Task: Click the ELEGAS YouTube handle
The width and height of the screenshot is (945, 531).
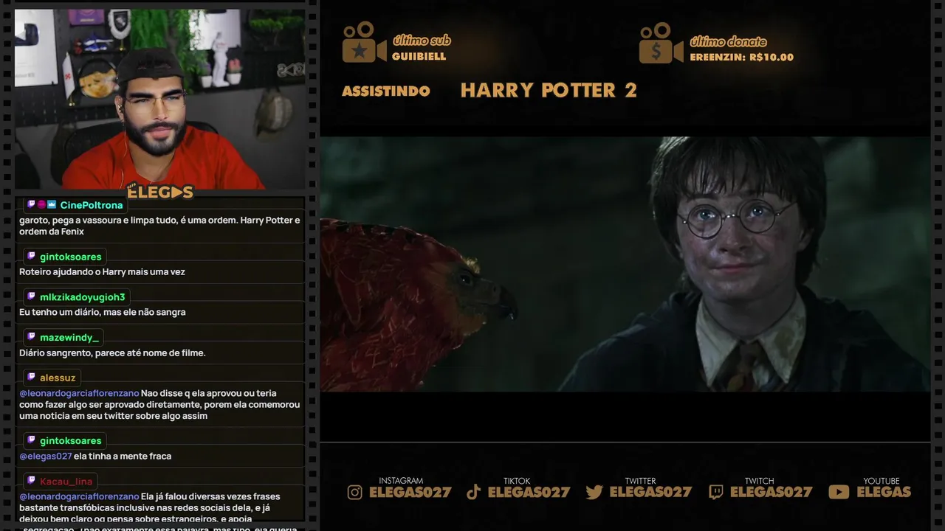Action: tap(884, 492)
